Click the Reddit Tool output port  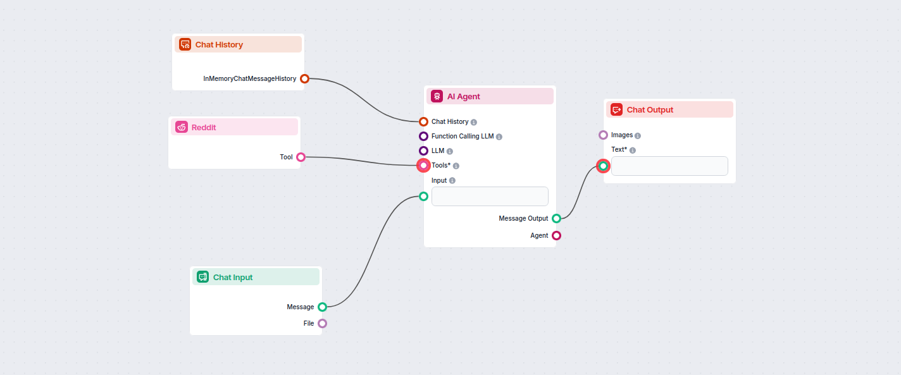301,157
